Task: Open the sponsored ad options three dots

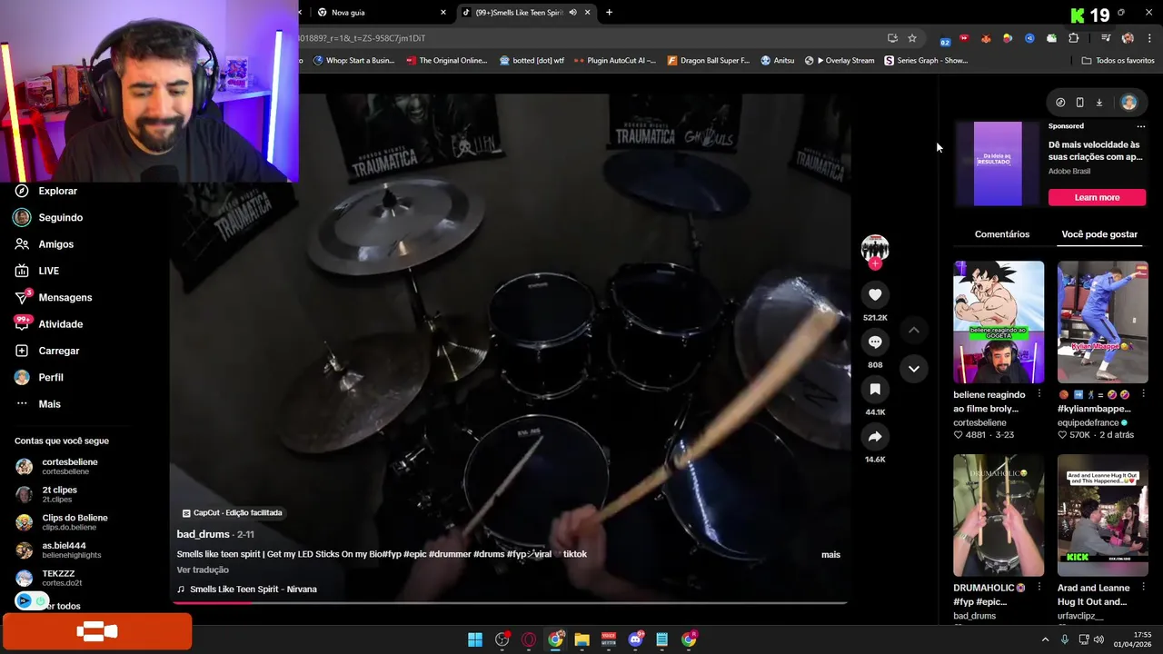Action: (1141, 126)
